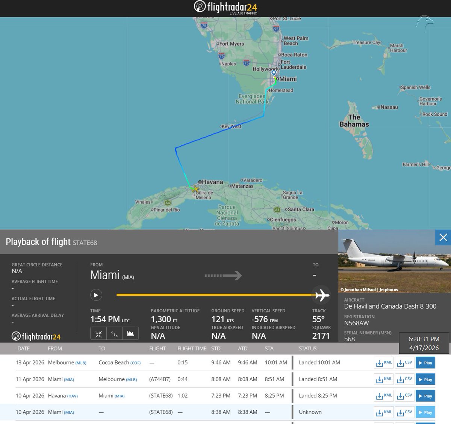The height and width of the screenshot is (424, 451).
Task: Click the yellow flightradar24 logo in the stats panel
Action: [x=36, y=336]
